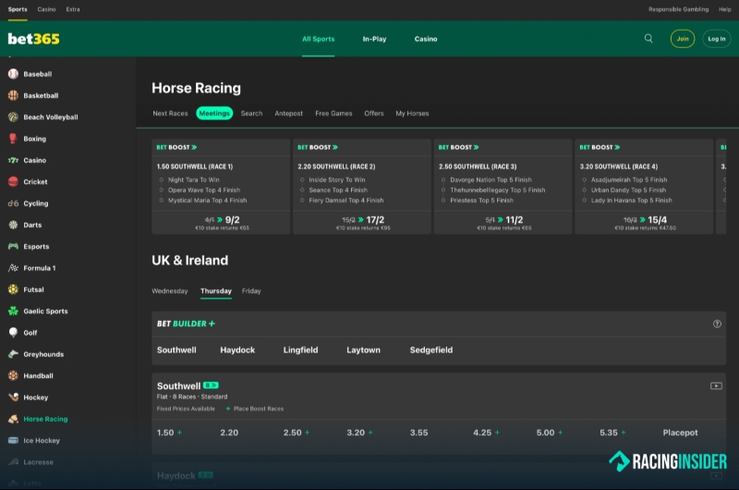The width and height of the screenshot is (739, 490).
Task: Expand Bet Boost for 3.20 Southwell
Action: [x=600, y=147]
